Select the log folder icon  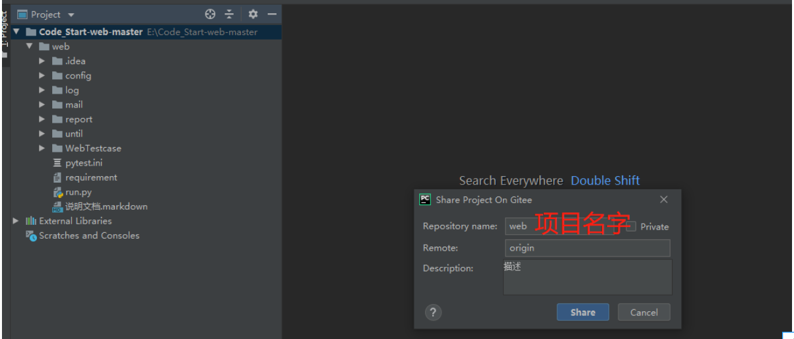[x=57, y=90]
